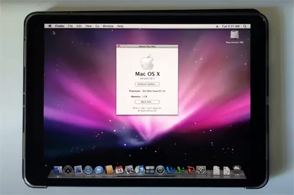The height and width of the screenshot is (195, 294).
Task: Zoom the About This Mac window
Action: coord(125,46)
